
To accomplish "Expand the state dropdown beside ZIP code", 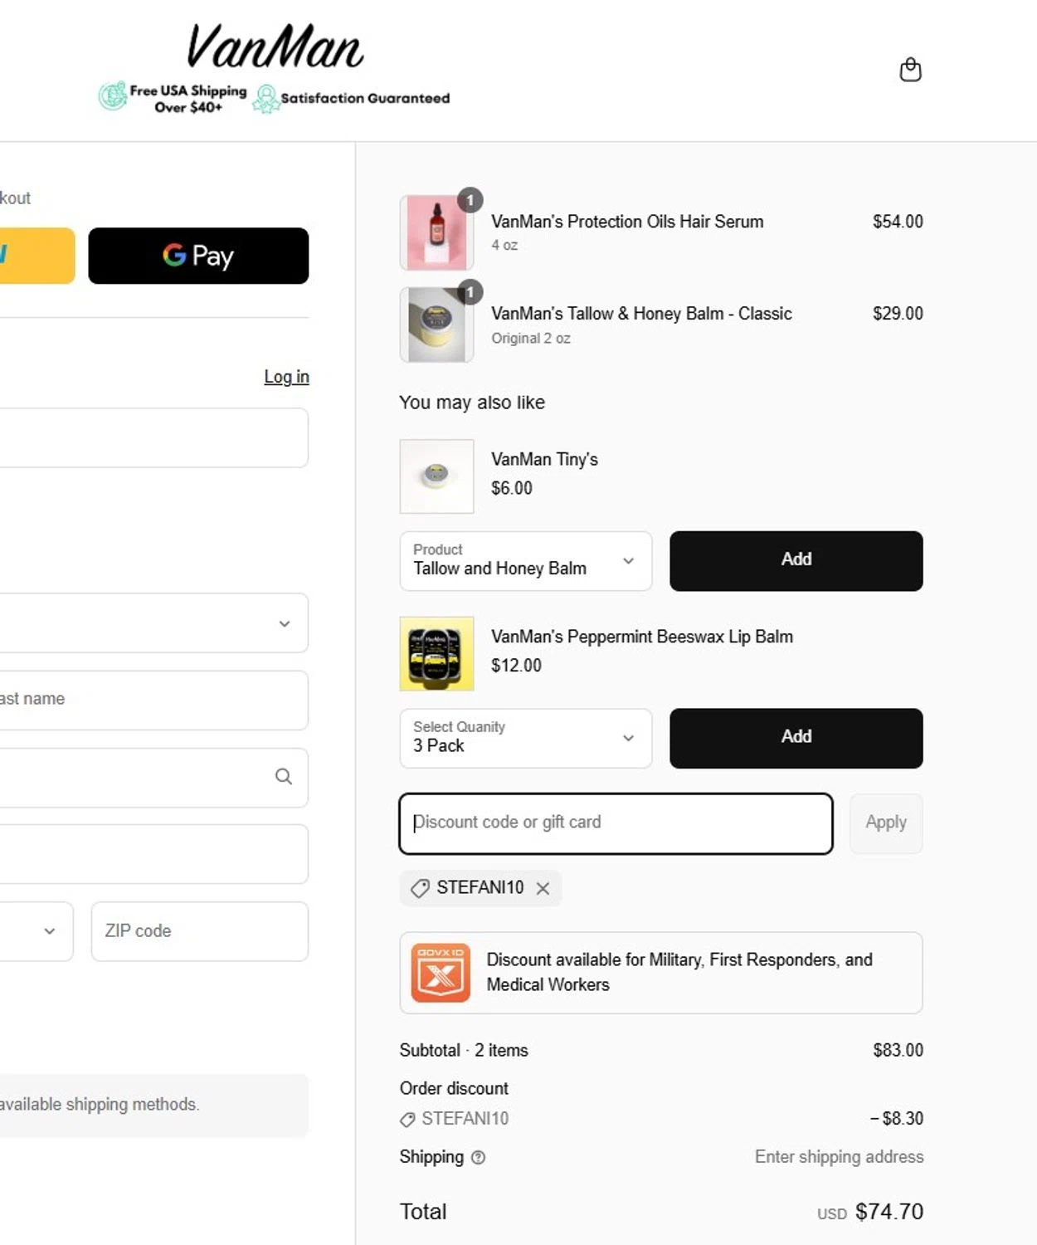I will 37,931.
